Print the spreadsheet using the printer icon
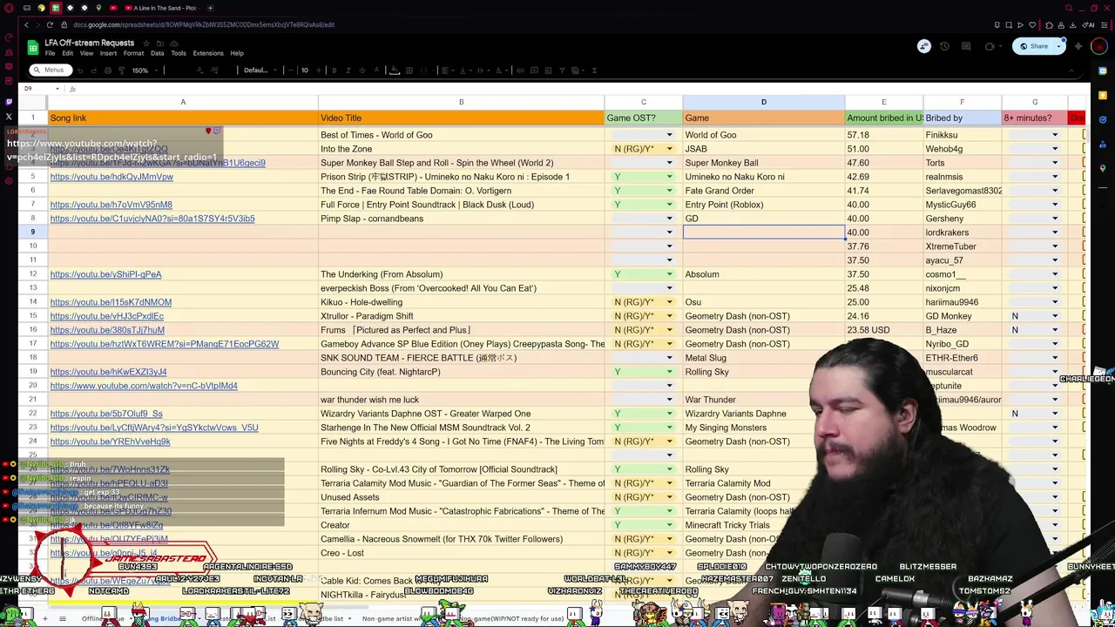Screen dimensions: 1115x627 click(108, 71)
